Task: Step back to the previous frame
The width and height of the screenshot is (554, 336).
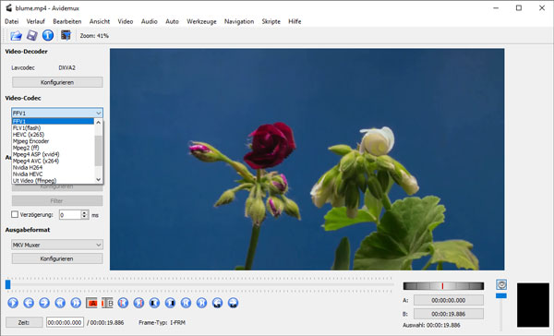Action: (29, 303)
